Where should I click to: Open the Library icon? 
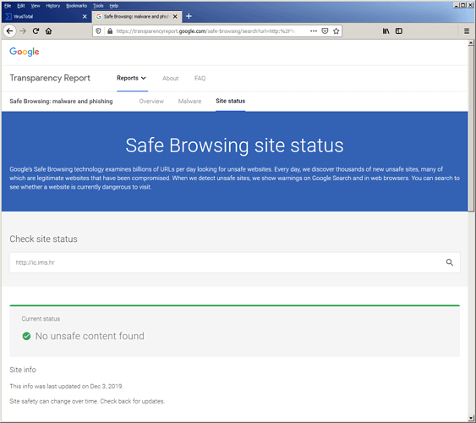click(x=386, y=31)
